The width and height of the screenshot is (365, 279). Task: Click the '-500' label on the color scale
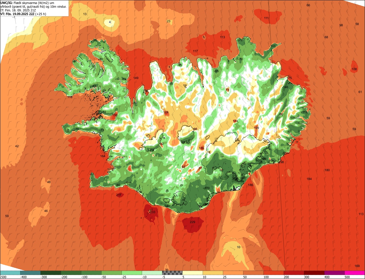pos(3,277)
